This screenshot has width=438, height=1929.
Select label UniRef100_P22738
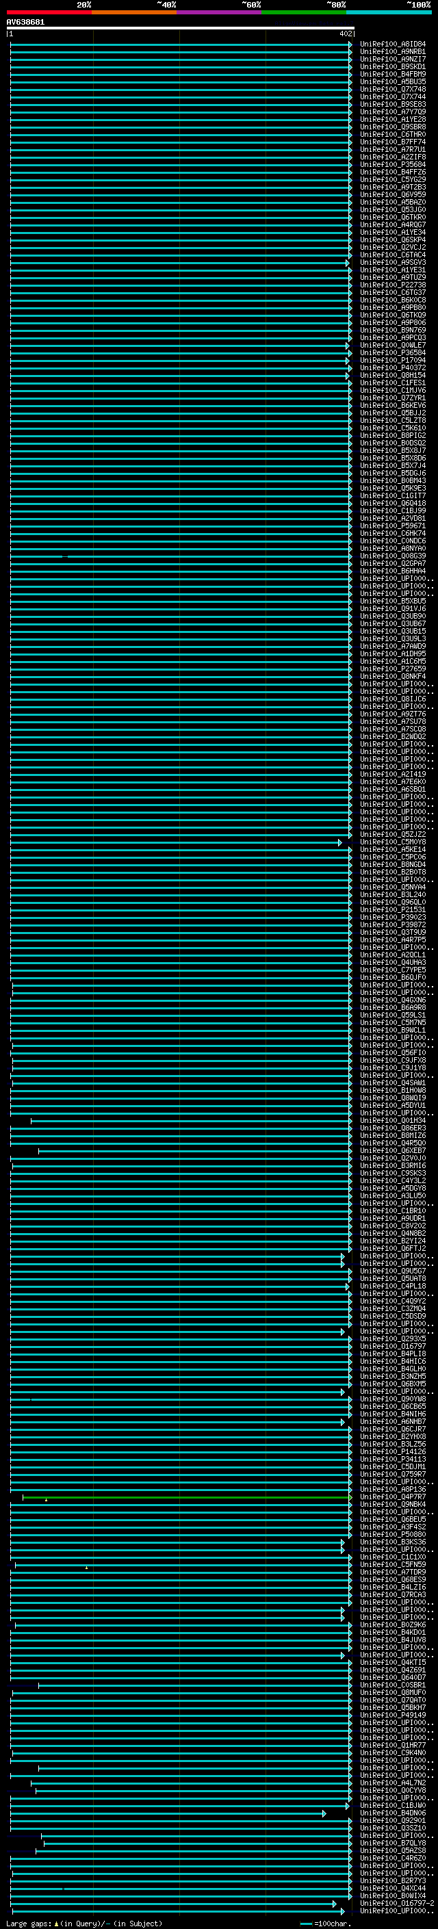point(393,285)
